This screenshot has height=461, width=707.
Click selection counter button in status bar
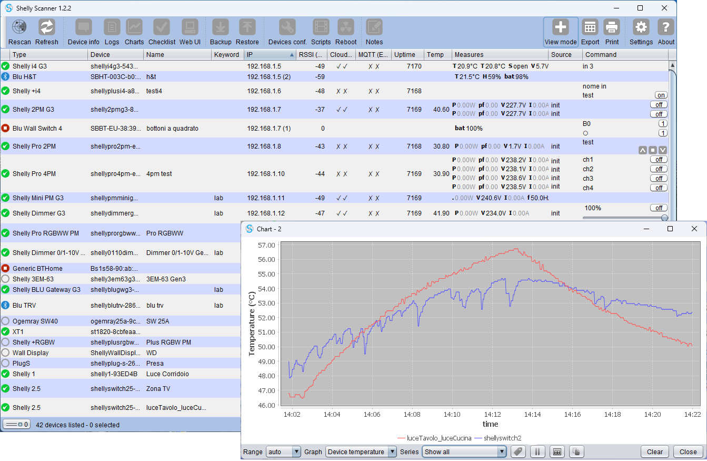(17, 425)
